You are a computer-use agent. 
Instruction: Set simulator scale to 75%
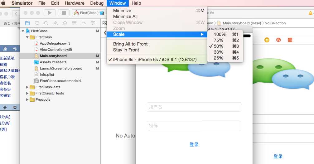pos(225,40)
